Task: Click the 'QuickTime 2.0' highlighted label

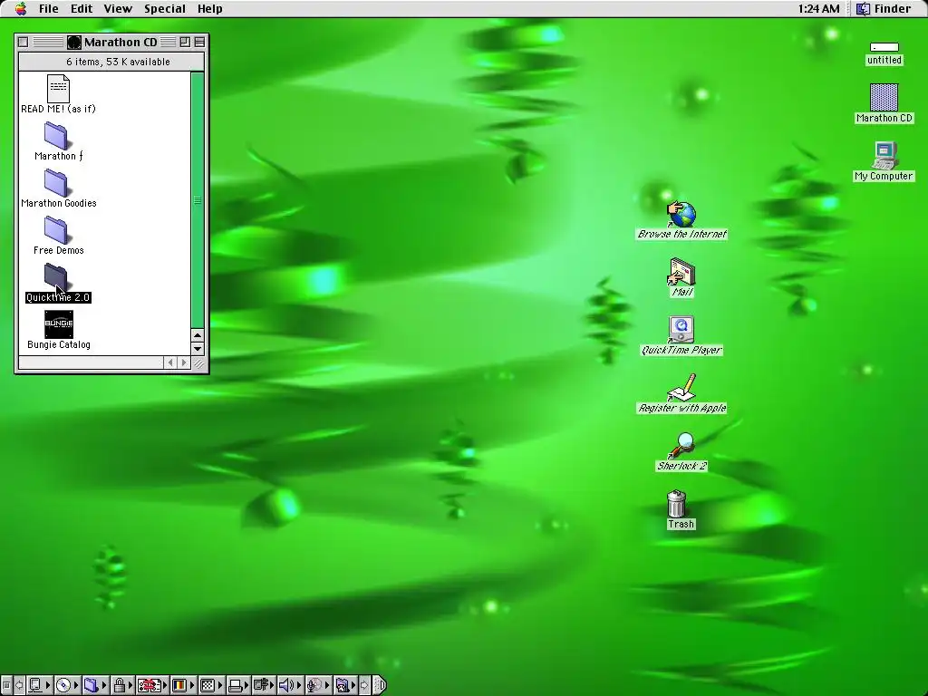Action: (x=58, y=297)
